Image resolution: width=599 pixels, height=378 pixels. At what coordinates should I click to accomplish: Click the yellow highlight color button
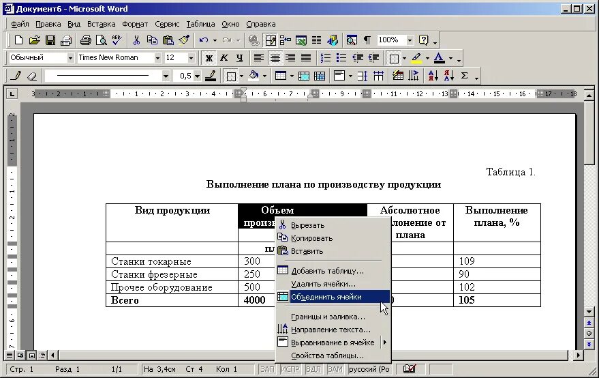coord(416,58)
